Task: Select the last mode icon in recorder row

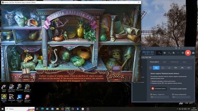Action: [x=189, y=68]
